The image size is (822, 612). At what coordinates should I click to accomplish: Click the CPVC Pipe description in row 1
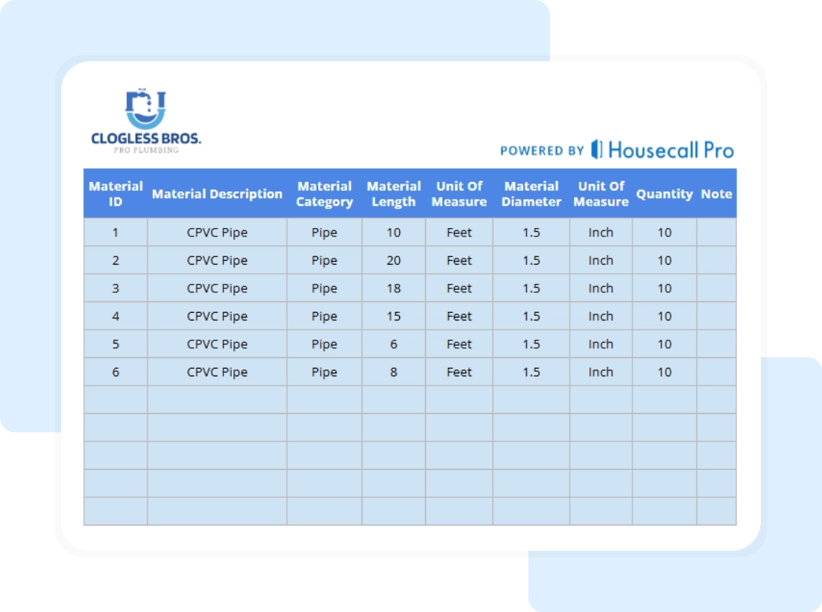[x=216, y=232]
